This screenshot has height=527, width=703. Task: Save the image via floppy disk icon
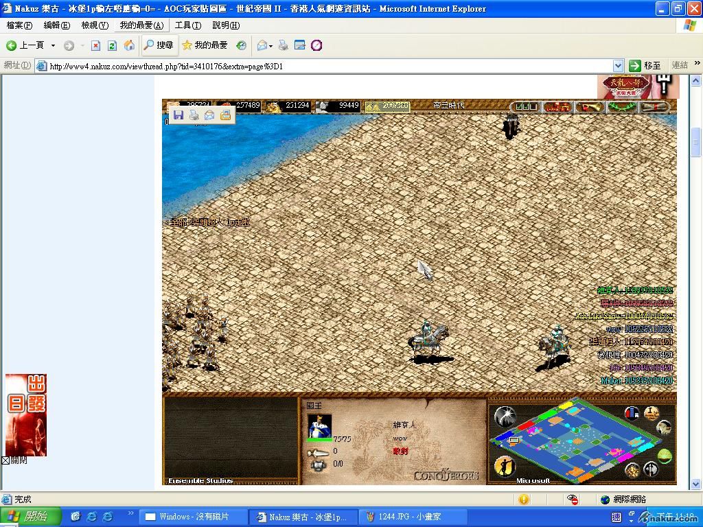click(x=178, y=115)
